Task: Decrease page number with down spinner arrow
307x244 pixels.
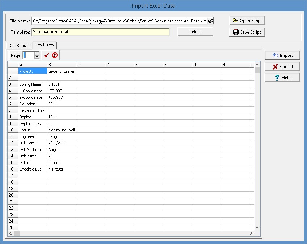Action: tap(37, 57)
